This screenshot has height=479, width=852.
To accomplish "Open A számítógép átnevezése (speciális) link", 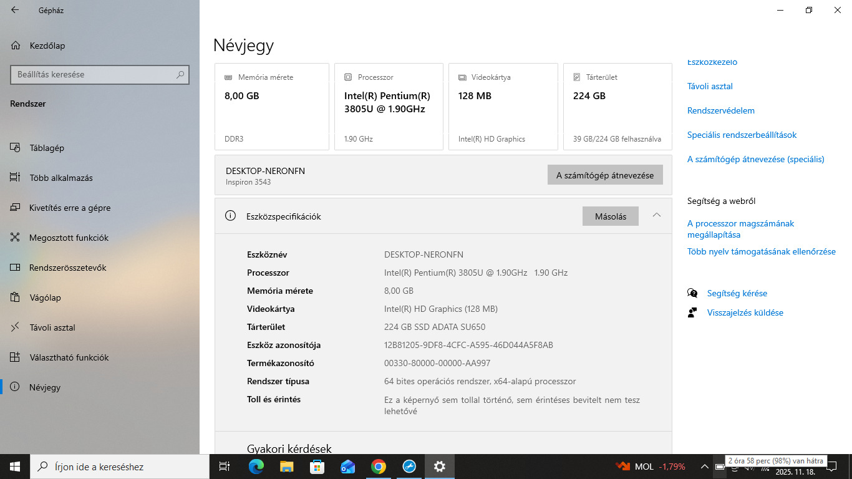I will pos(756,159).
